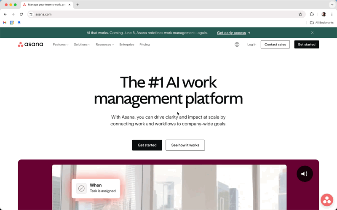
Task: Open the Gmail bookmark shortcut
Action: pos(5,23)
